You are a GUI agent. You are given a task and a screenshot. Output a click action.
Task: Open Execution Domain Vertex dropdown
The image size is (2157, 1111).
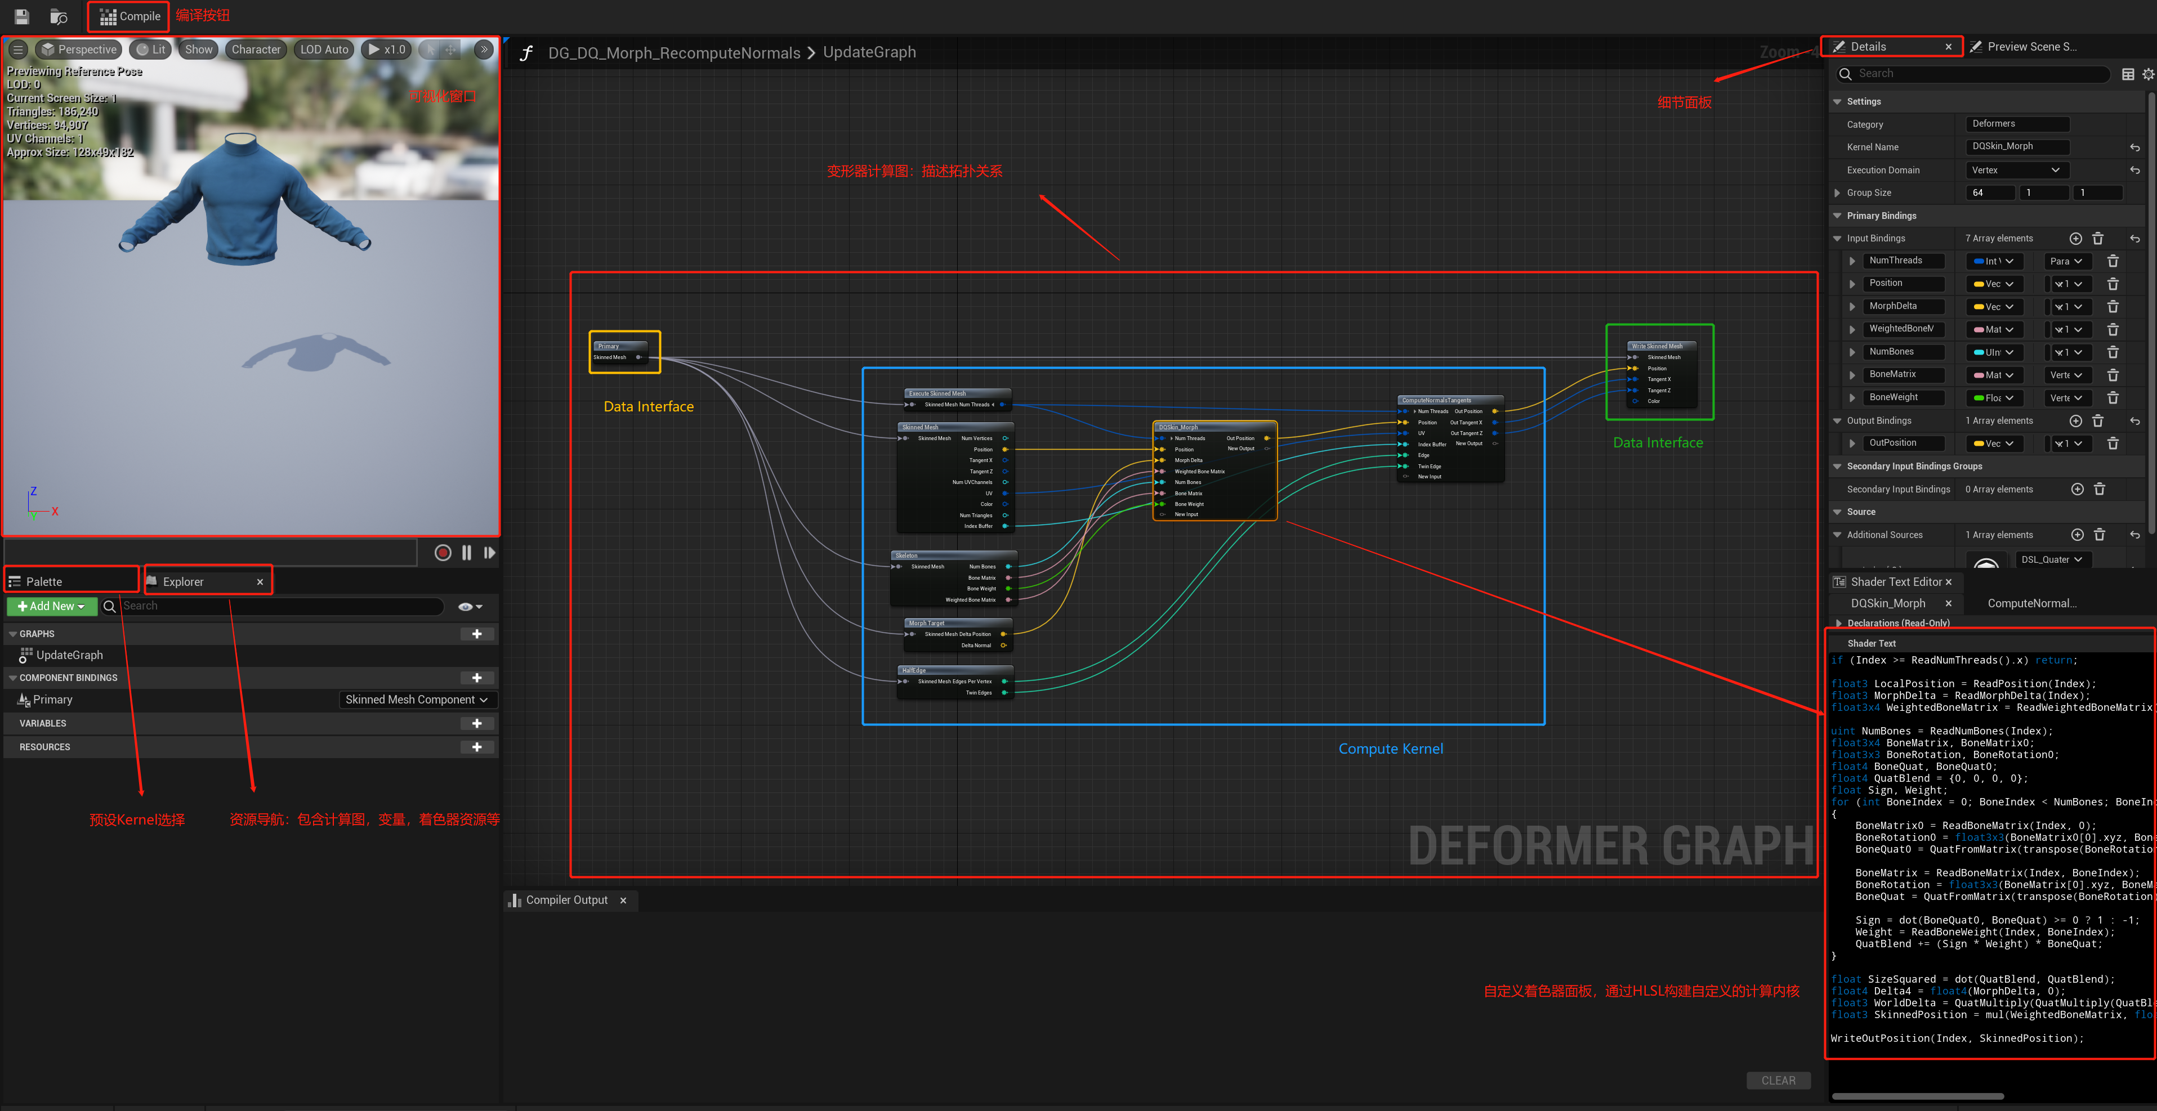tap(2016, 170)
